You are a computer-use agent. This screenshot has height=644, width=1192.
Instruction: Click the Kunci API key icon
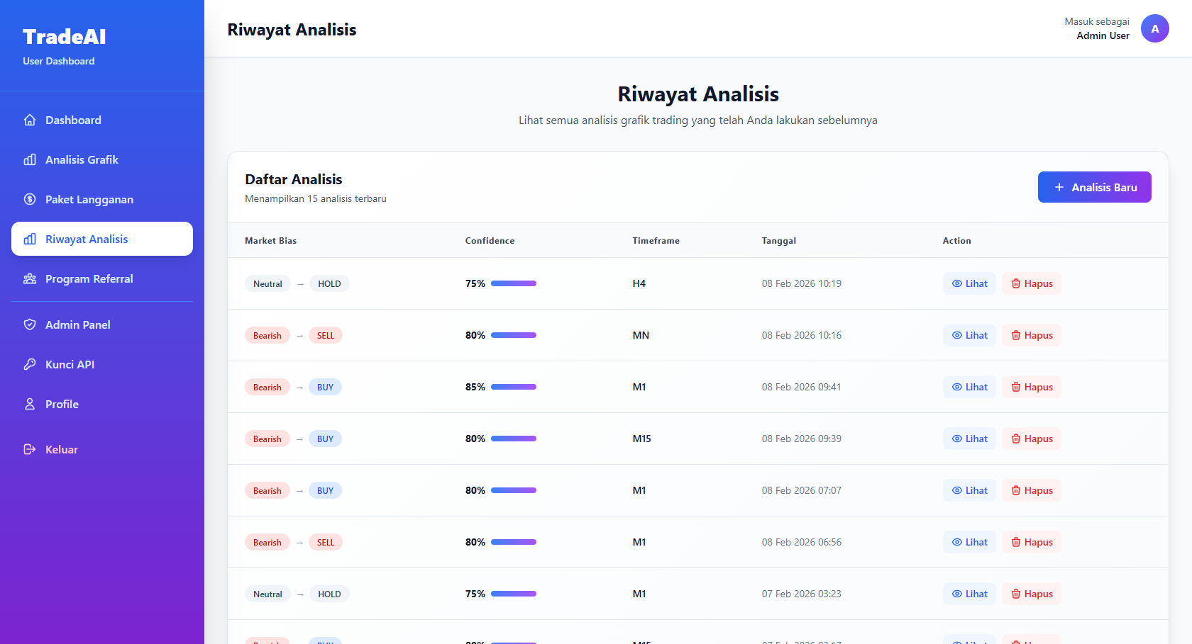tap(30, 365)
